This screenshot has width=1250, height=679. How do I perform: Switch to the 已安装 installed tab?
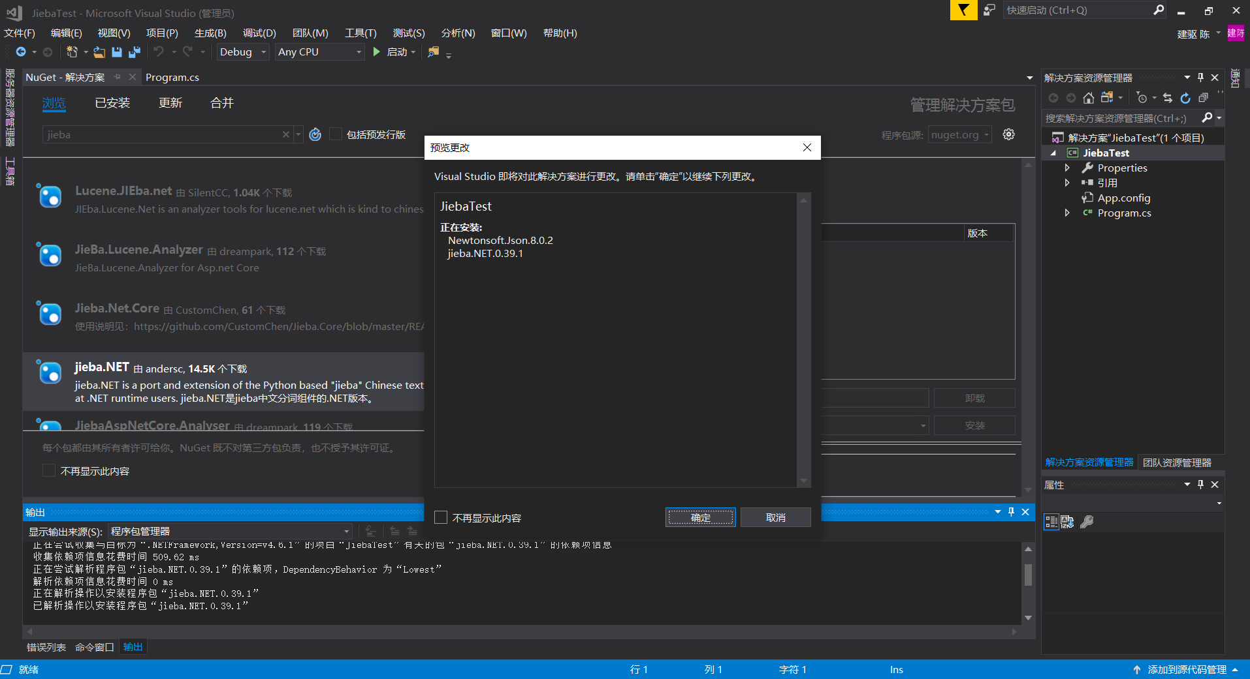tap(112, 102)
